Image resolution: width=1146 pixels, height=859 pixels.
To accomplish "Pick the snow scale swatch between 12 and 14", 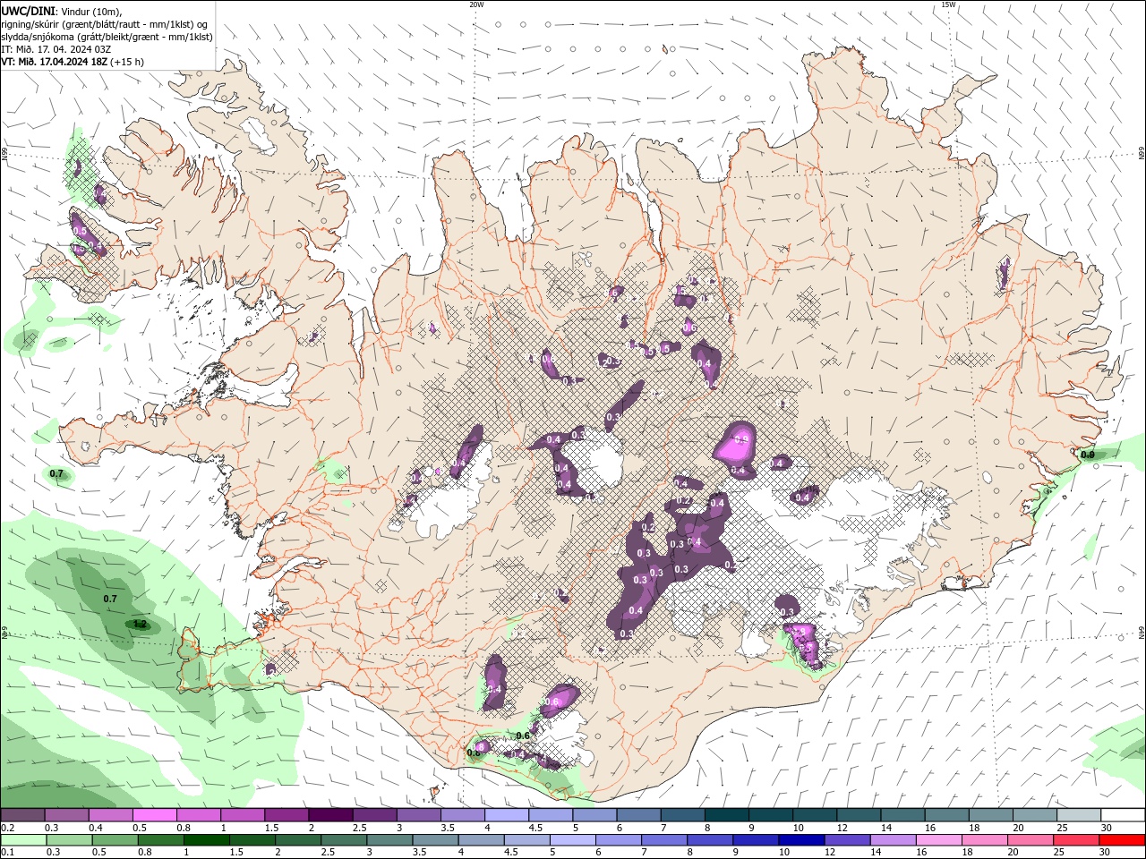I will (x=859, y=815).
